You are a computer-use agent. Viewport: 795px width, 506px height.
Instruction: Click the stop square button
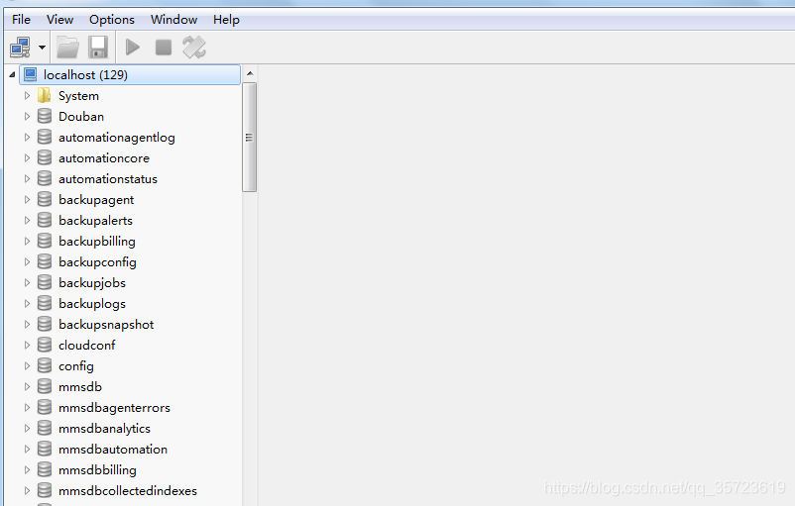click(x=164, y=48)
